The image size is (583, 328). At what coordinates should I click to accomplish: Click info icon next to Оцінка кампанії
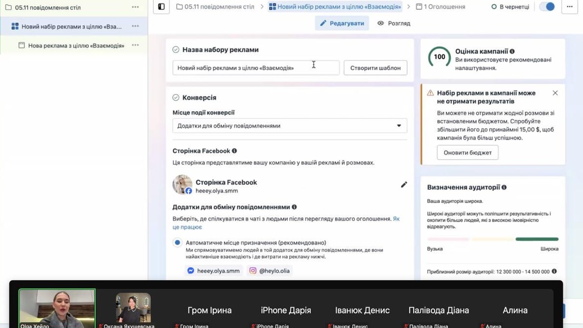[512, 51]
